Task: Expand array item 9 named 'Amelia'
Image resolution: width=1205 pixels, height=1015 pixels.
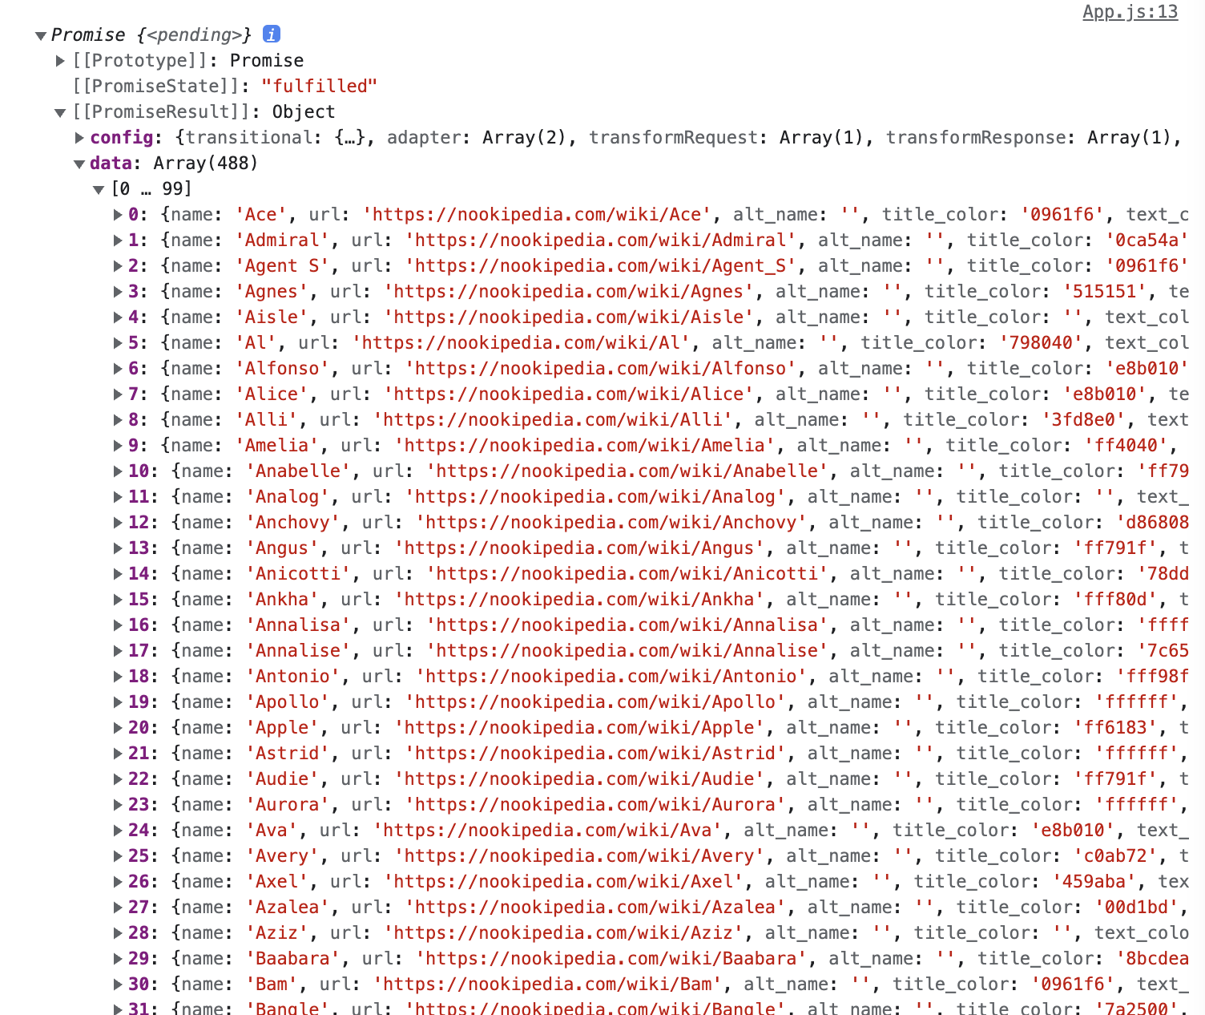Action: (x=118, y=446)
